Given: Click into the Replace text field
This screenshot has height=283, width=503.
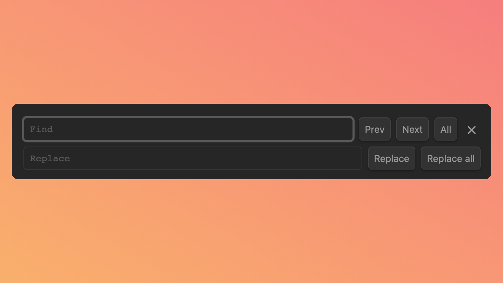Looking at the screenshot, I should click(x=193, y=158).
